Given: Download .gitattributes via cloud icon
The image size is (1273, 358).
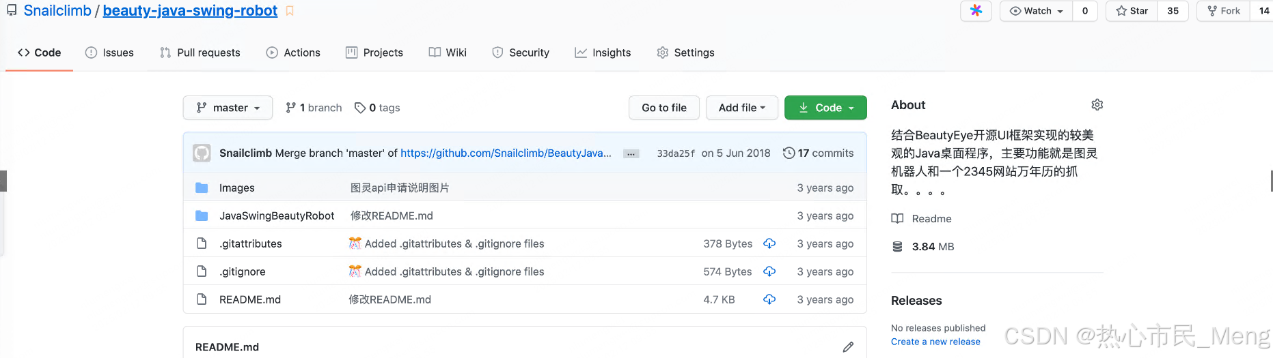Looking at the screenshot, I should 769,243.
